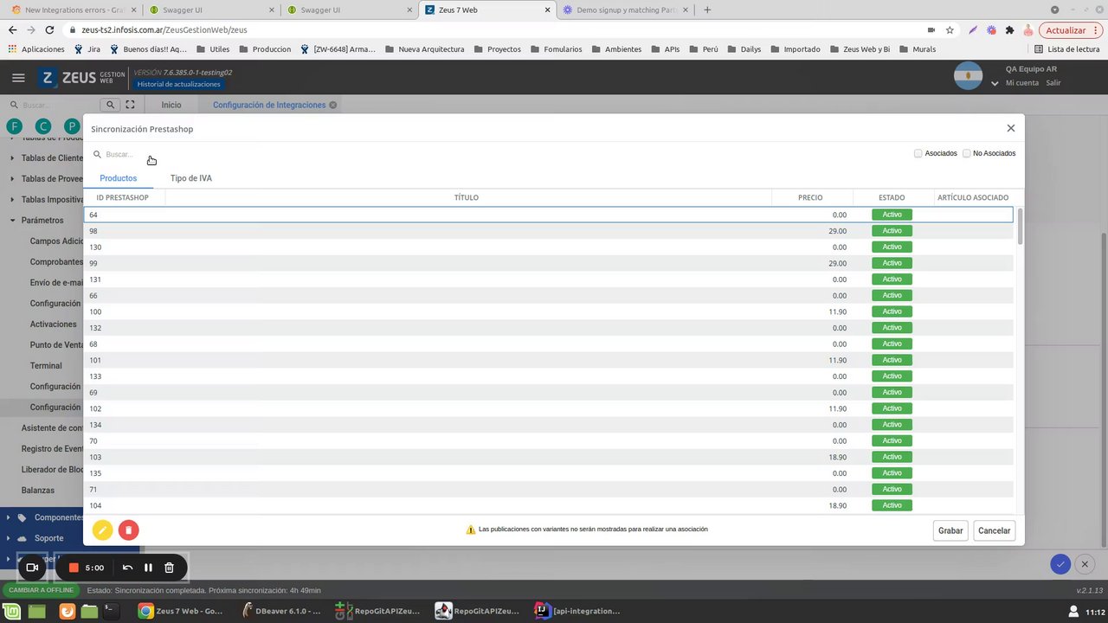Open Mi cuenta link

pos(1021,83)
